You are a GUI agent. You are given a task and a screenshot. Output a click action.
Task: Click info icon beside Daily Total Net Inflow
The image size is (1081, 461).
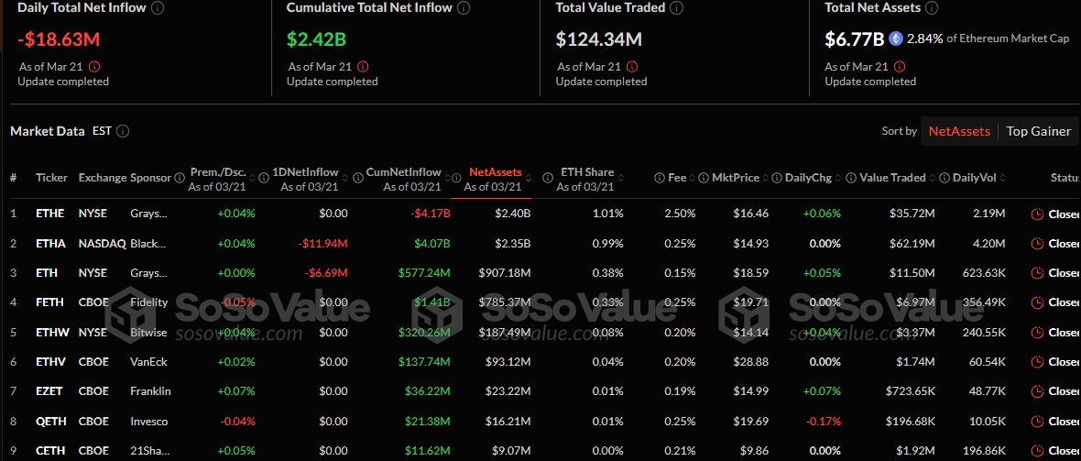[x=158, y=8]
